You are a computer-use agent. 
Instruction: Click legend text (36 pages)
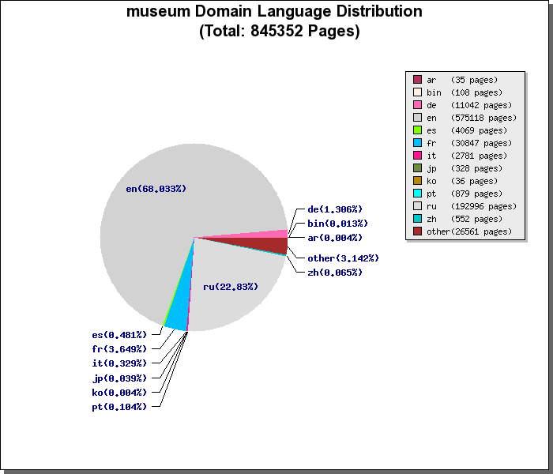[x=474, y=181]
